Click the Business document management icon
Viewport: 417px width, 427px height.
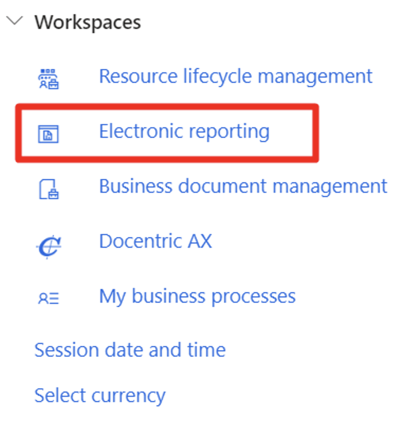click(49, 189)
